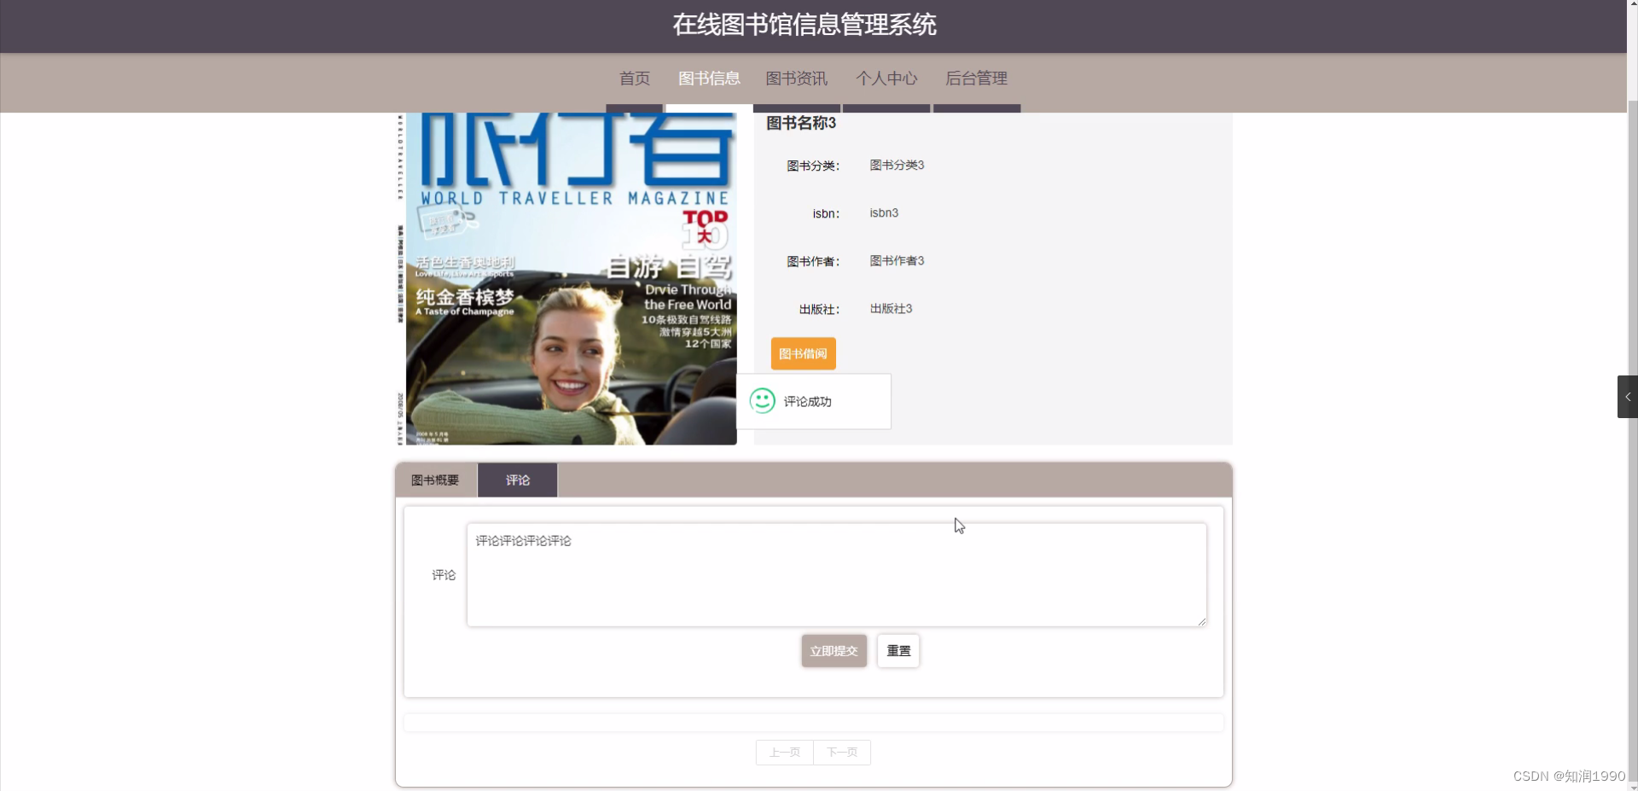Screen dimensions: 1638x791
Task: Reset the comment form with 重置
Action: pyautogui.click(x=897, y=650)
